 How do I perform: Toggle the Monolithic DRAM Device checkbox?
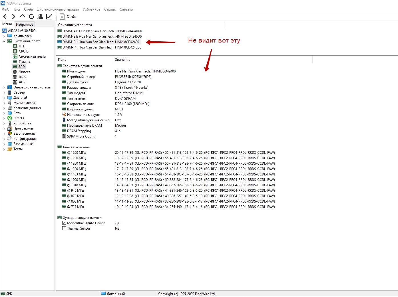pos(64,223)
